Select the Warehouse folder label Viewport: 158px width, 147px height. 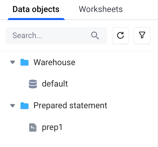pyautogui.click(x=54, y=62)
